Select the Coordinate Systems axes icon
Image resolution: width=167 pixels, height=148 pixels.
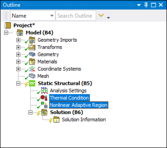point(32,69)
